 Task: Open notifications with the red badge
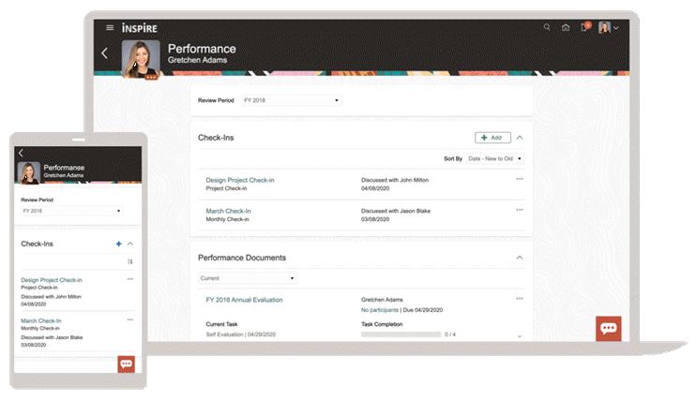click(x=584, y=27)
